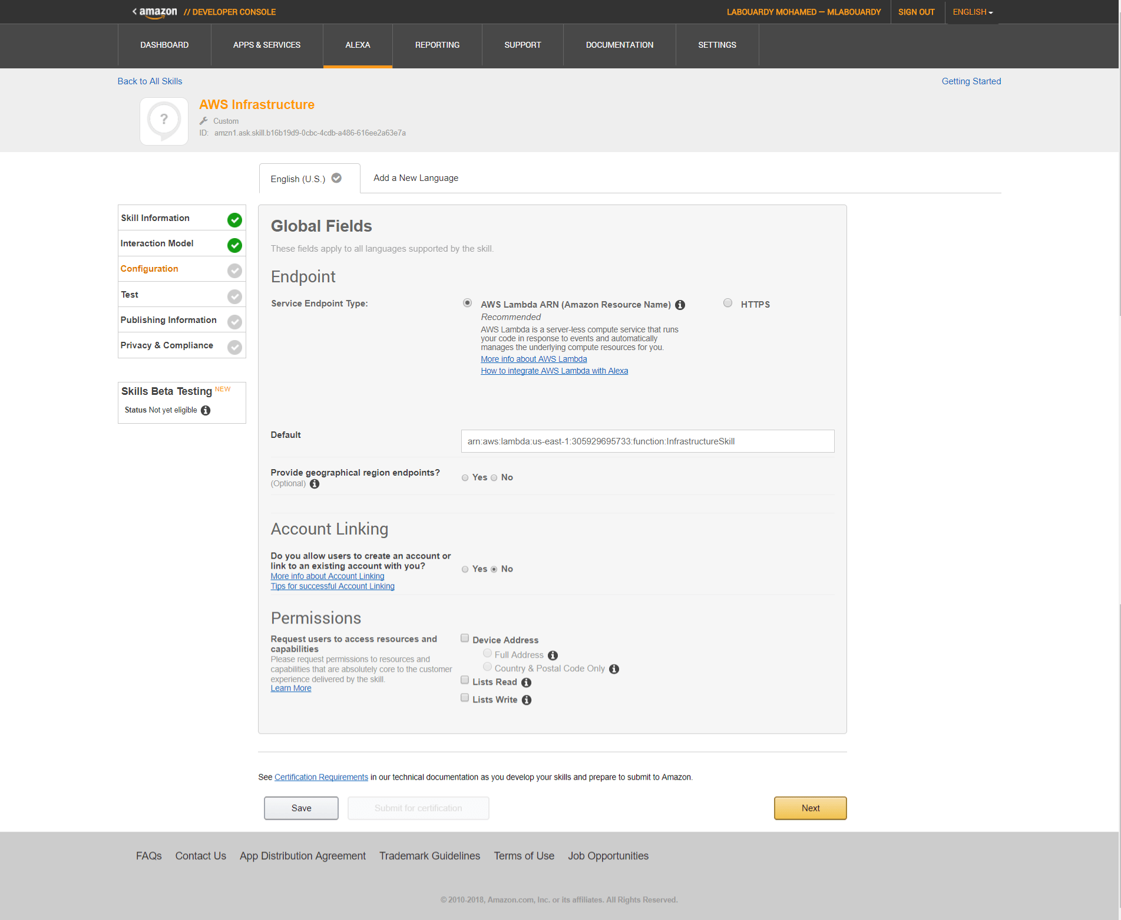This screenshot has width=1121, height=920.
Task: Open Certification Requirements link
Action: pos(321,777)
